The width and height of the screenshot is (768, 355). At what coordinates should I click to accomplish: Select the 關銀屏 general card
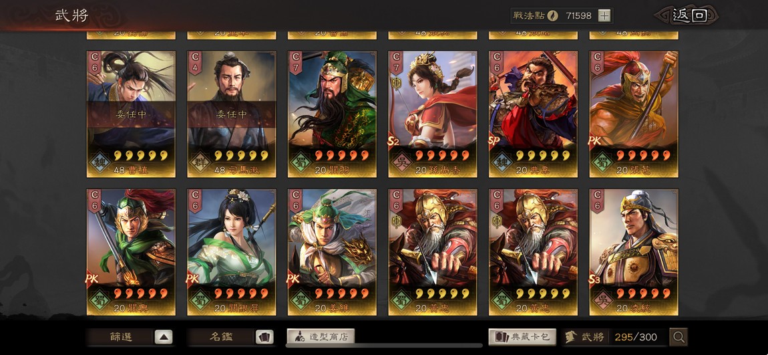coord(232,252)
